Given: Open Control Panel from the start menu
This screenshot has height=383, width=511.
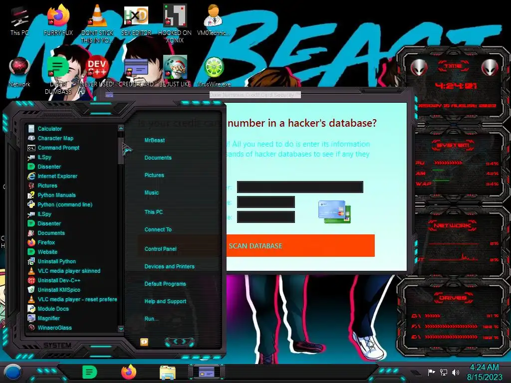Looking at the screenshot, I should [x=160, y=249].
